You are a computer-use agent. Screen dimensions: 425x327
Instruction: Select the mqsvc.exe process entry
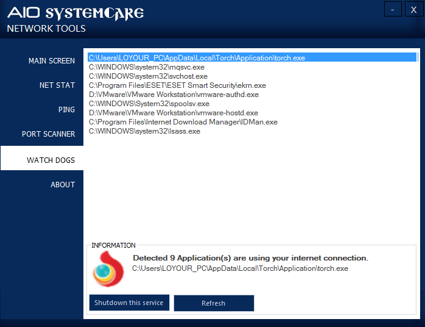[x=146, y=67]
